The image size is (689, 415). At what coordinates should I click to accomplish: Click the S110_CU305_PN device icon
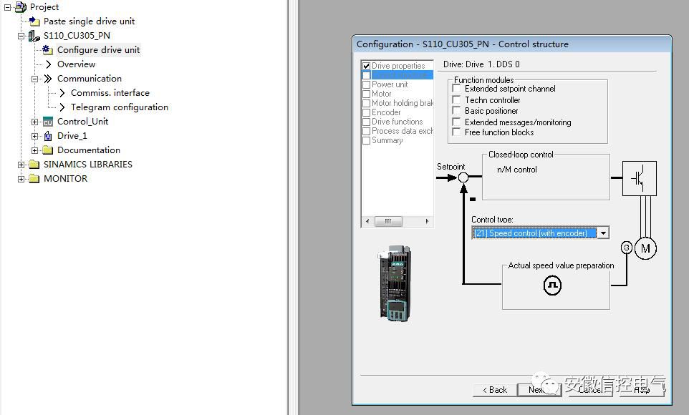coord(34,36)
